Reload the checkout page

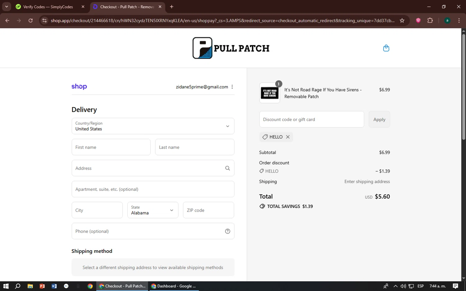click(x=30, y=20)
